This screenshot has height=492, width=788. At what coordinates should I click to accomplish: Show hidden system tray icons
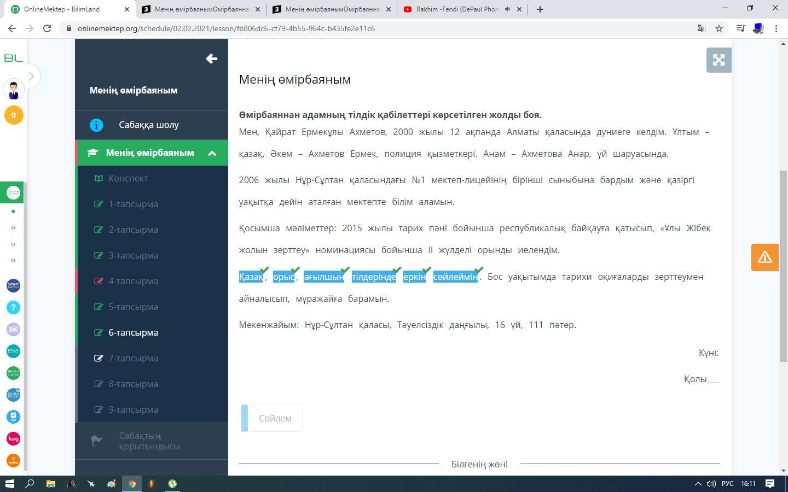pos(698,484)
